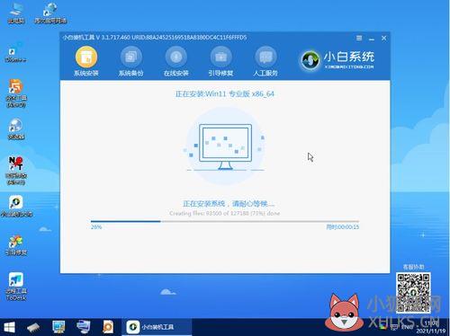Click the monitor tool icon in taskbar
Image resolution: width=450 pixels, height=336 pixels.
pos(58,327)
